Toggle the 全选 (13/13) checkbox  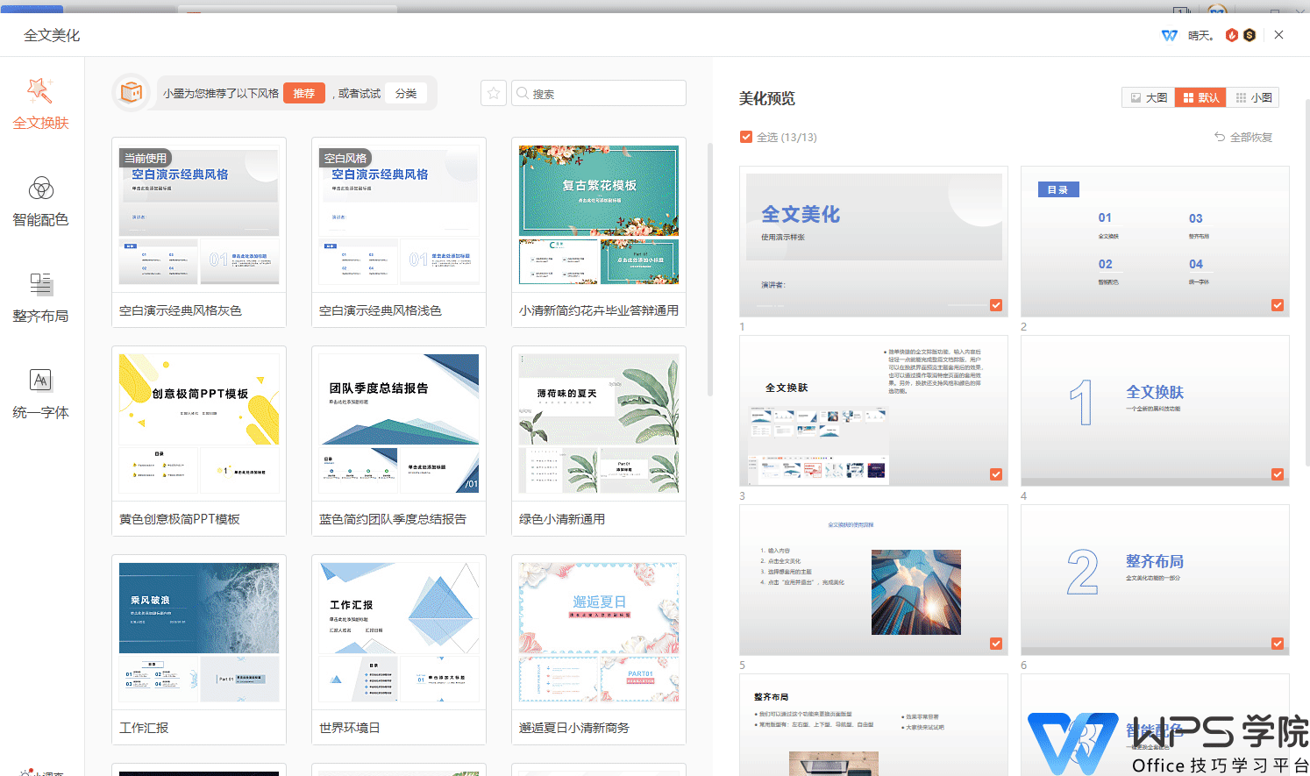point(746,137)
